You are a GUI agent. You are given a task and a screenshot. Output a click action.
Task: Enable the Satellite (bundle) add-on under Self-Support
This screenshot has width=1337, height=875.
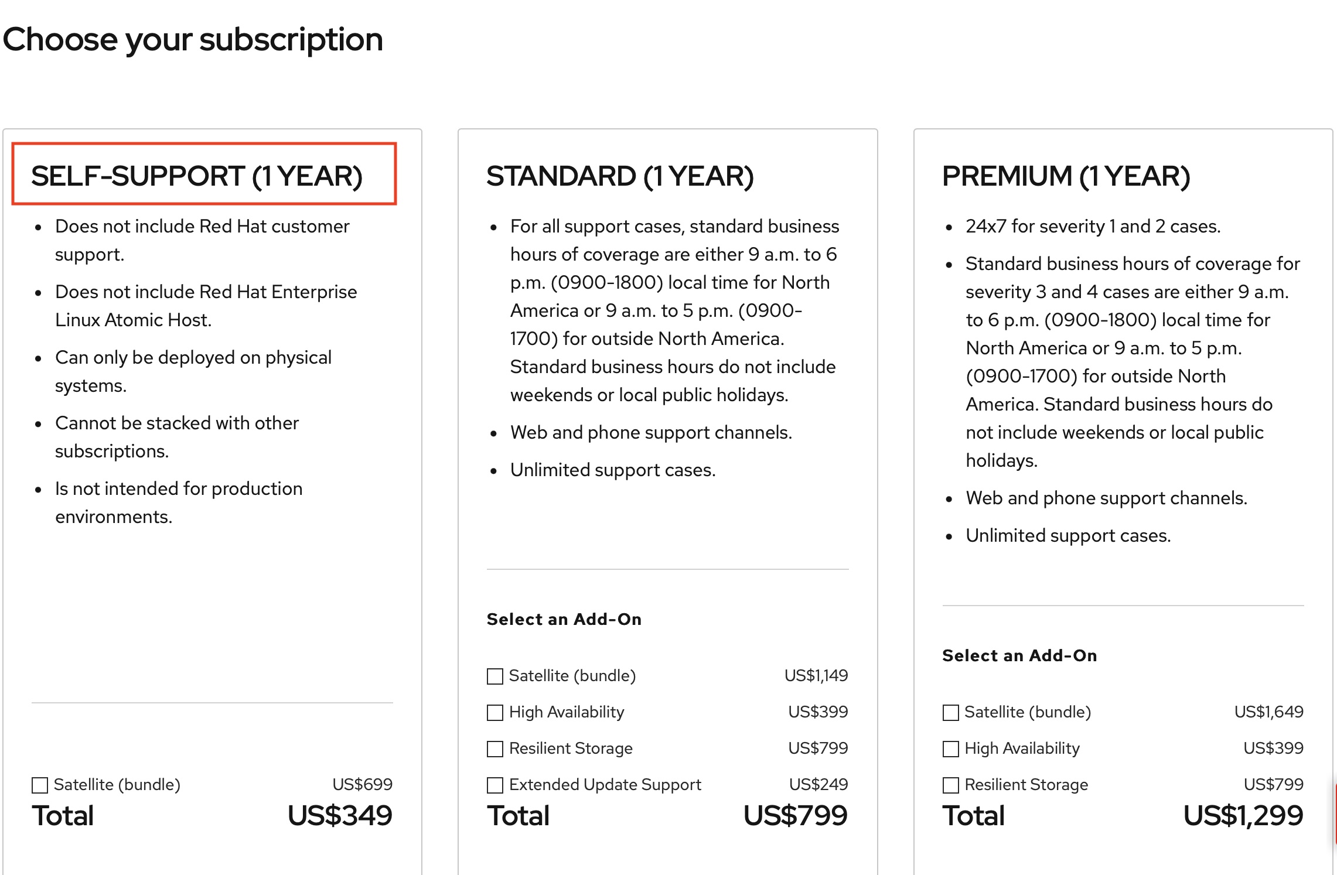39,784
